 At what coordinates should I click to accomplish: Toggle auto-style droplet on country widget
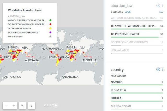[158, 69]
